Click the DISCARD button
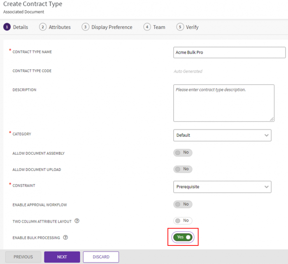This screenshot has height=264, width=288. point(101,257)
